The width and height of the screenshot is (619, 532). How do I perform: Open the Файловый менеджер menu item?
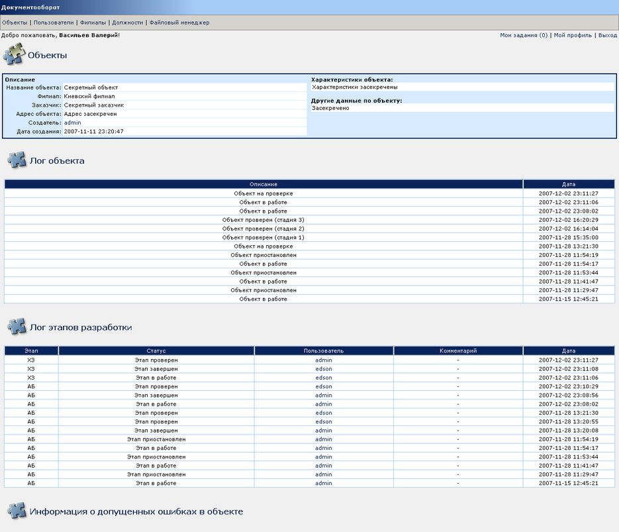179,23
